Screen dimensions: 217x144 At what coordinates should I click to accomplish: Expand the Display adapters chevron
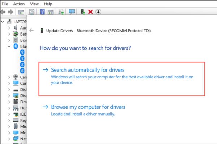click(x=9, y=96)
